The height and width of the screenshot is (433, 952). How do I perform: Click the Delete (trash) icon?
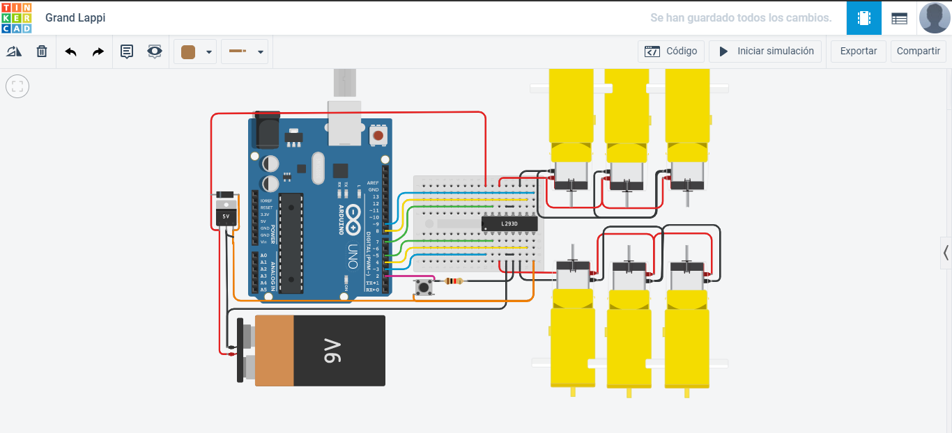(41, 52)
